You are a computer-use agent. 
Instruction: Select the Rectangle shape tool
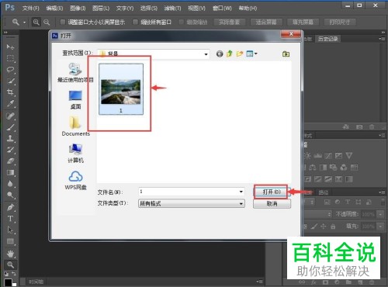click(x=10, y=241)
